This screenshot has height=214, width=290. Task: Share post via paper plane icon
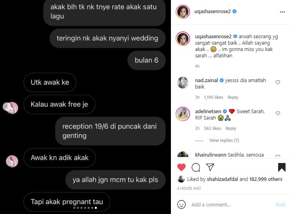pos(210,167)
